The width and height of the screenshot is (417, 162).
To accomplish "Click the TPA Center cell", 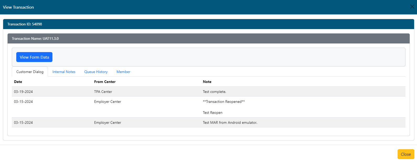I will [103, 92].
